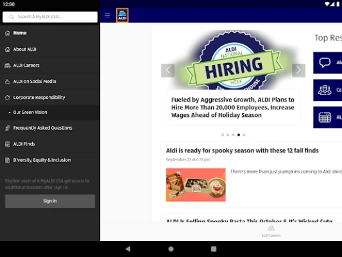Select the last carousel dot indicator
Viewport: 342px width, 257px height.
244,135
